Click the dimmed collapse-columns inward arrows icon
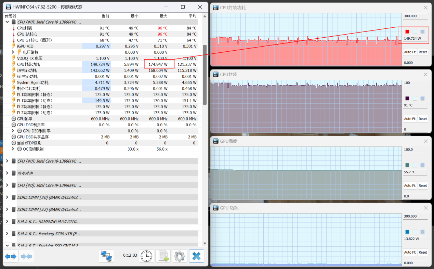Viewport: 434px width, 269px height. (x=26, y=256)
